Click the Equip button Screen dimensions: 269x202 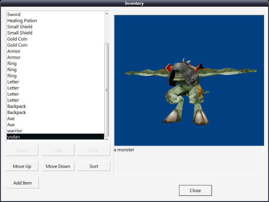point(22,150)
